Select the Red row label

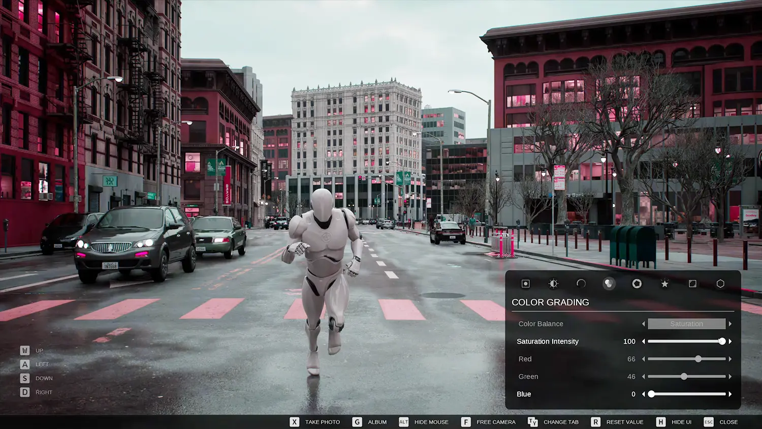pyautogui.click(x=525, y=359)
